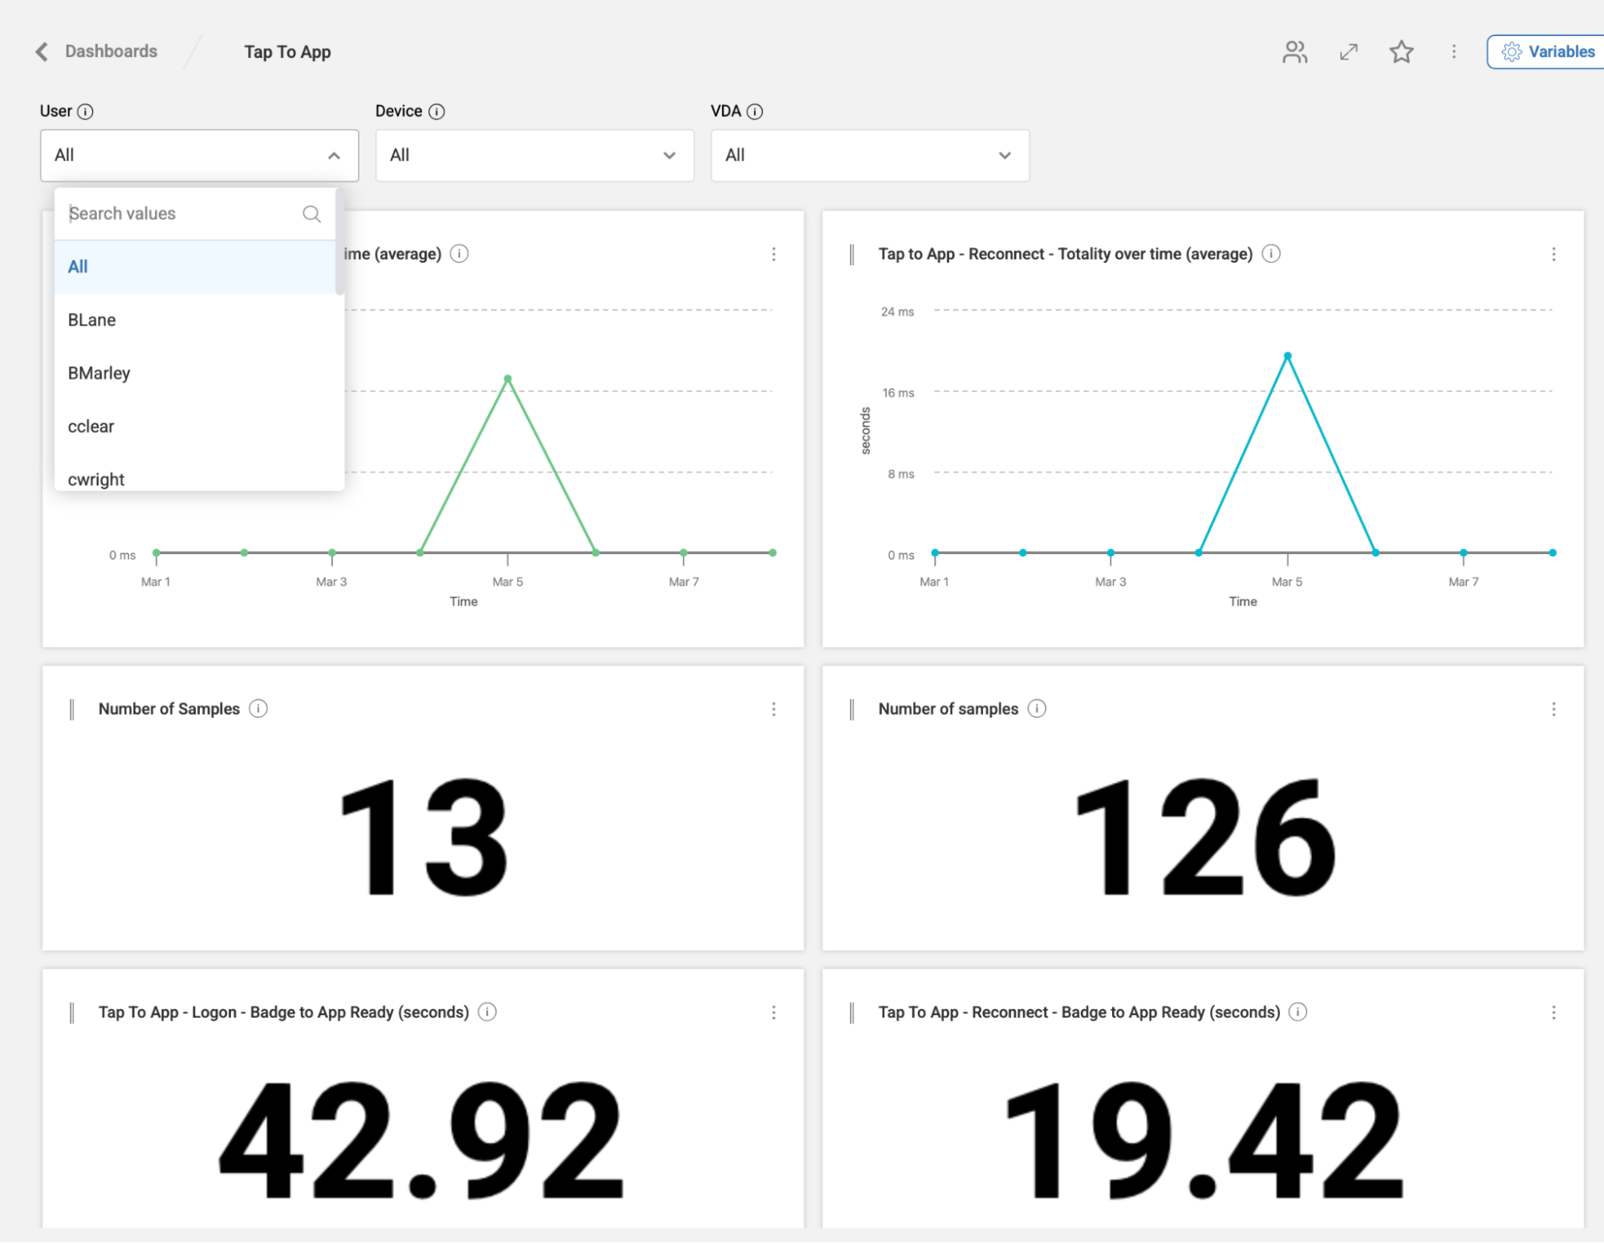Open kebab menu of Reconnect Badge to App Ready
This screenshot has height=1243, width=1604.
(x=1553, y=1013)
